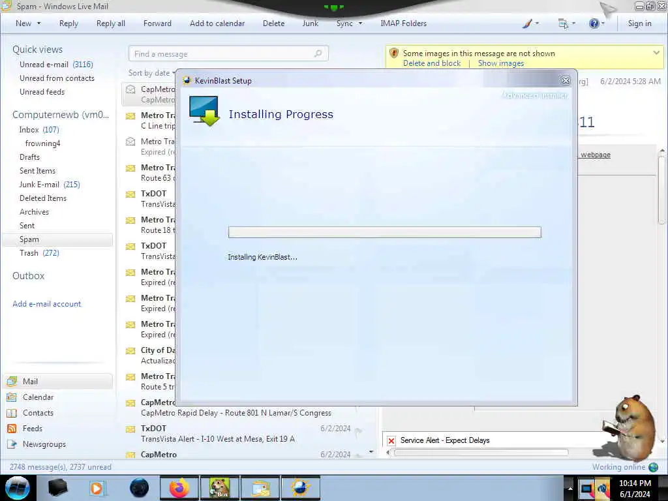Switch to Mail view
Screen dimensions: 668x501
[58, 381]
